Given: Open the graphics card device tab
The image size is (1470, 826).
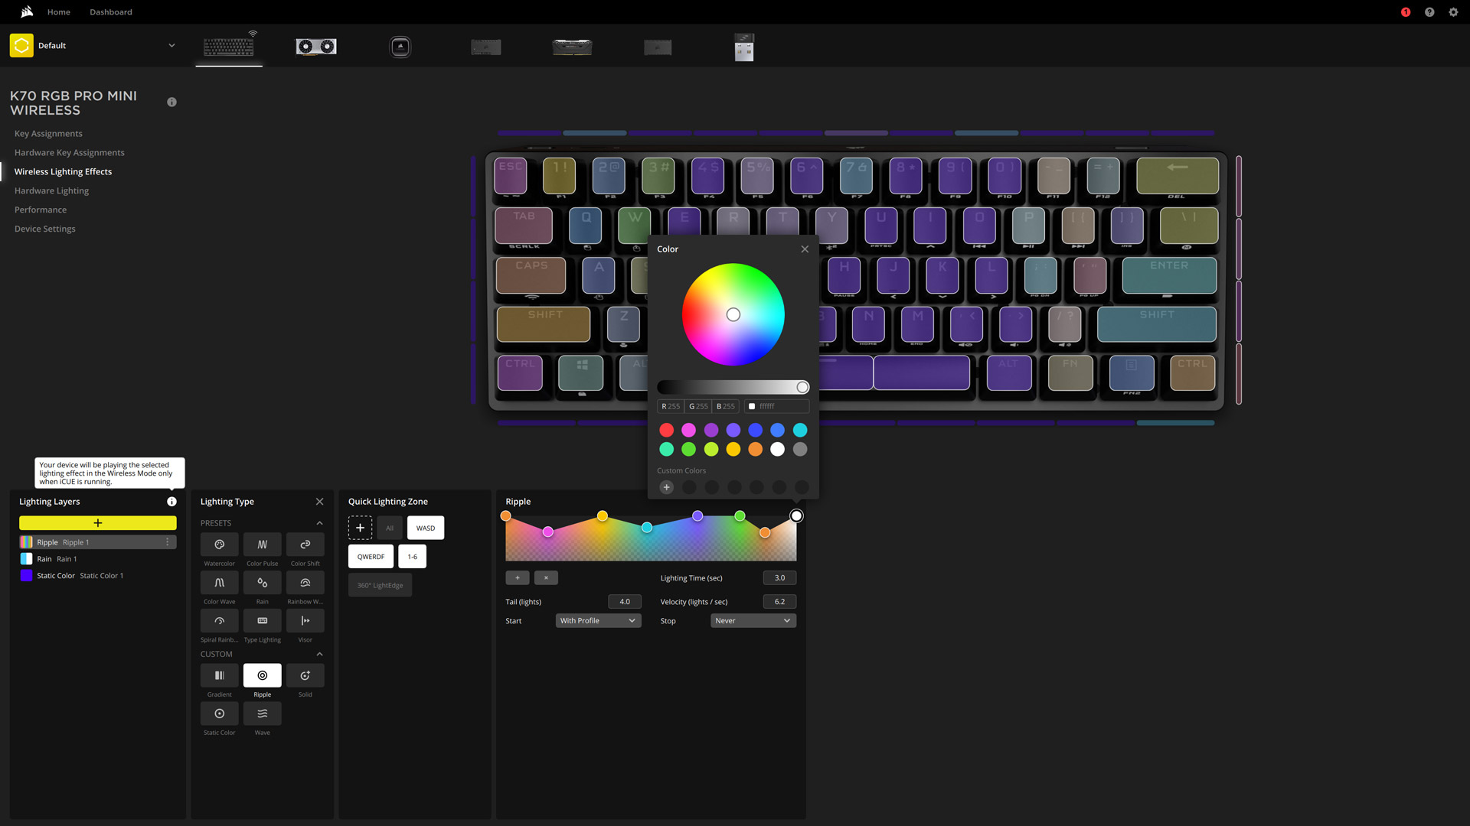Looking at the screenshot, I should tap(316, 47).
